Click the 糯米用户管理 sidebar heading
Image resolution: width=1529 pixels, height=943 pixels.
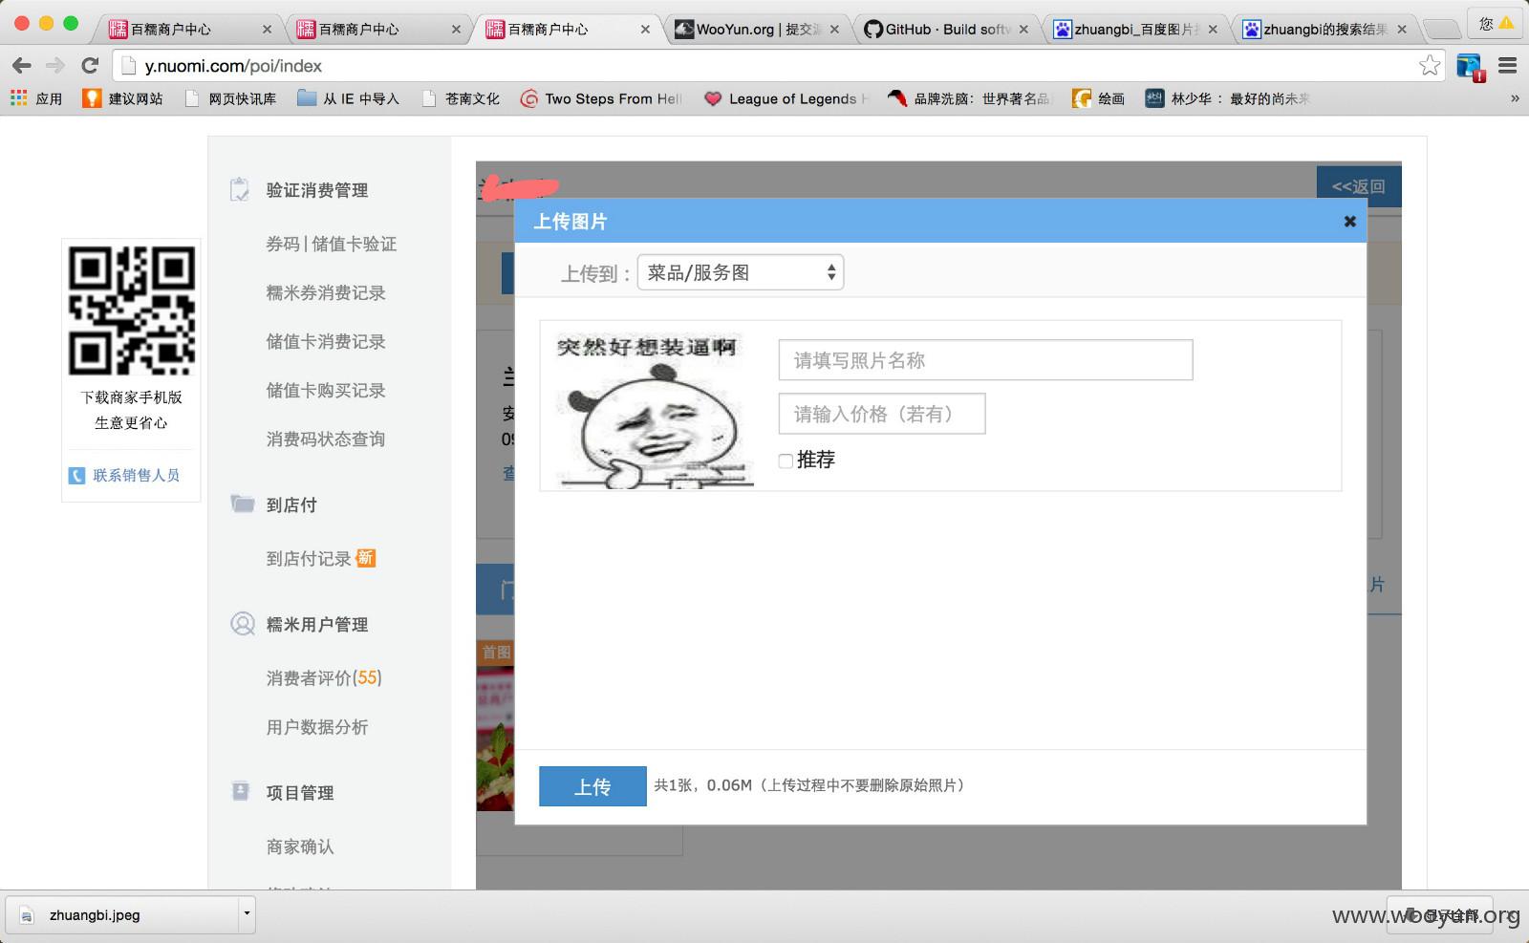pyautogui.click(x=316, y=625)
